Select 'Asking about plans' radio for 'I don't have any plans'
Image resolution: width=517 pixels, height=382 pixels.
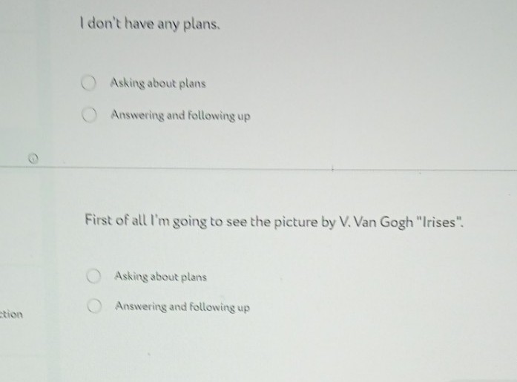[89, 83]
